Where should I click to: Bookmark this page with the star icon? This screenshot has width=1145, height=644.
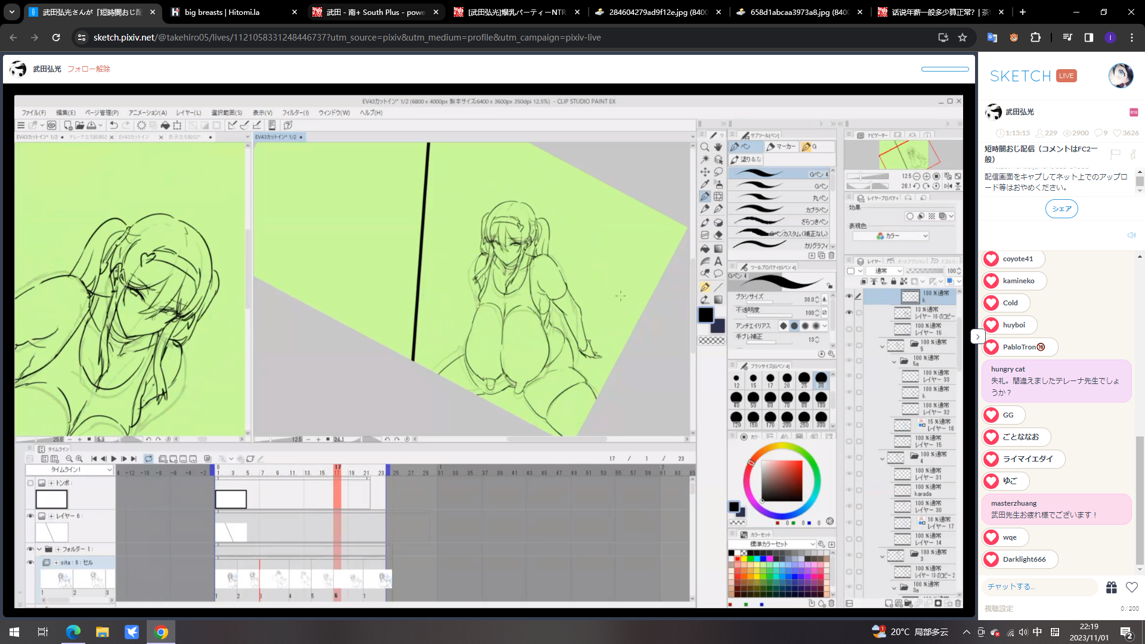tap(963, 38)
